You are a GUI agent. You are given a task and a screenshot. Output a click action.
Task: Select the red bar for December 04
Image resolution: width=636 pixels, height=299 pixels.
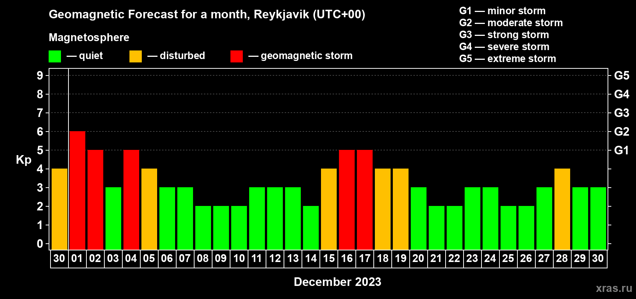pos(131,200)
